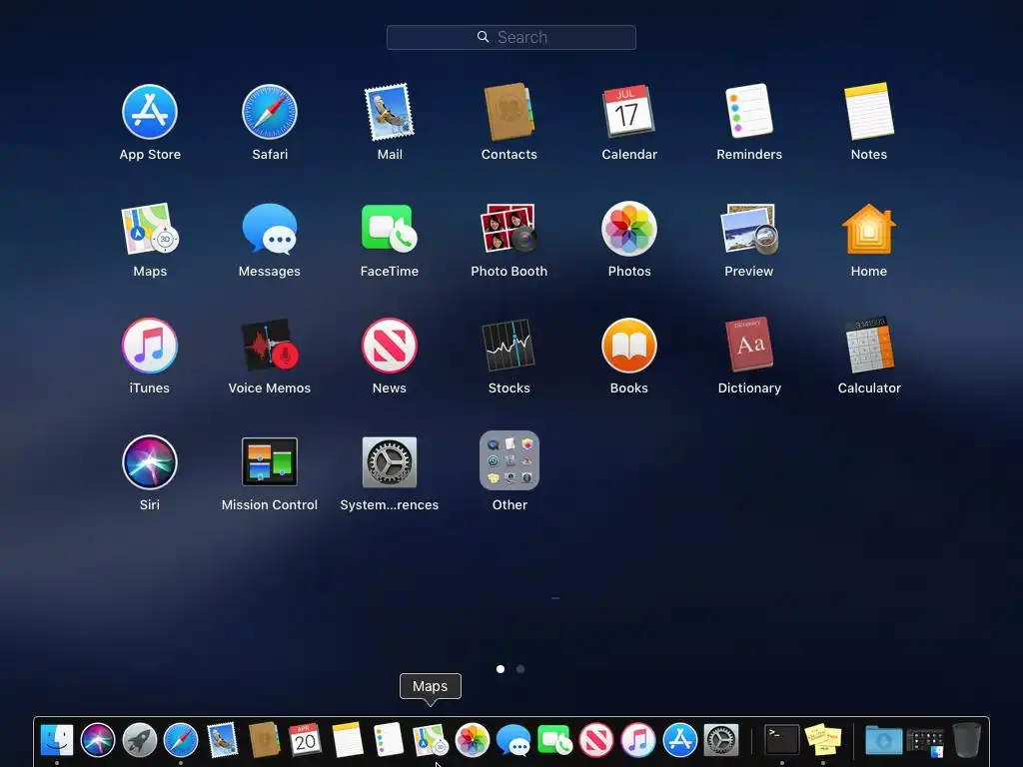Select first Launchpad page dot
Viewport: 1023px width, 767px height.
pyautogui.click(x=501, y=668)
